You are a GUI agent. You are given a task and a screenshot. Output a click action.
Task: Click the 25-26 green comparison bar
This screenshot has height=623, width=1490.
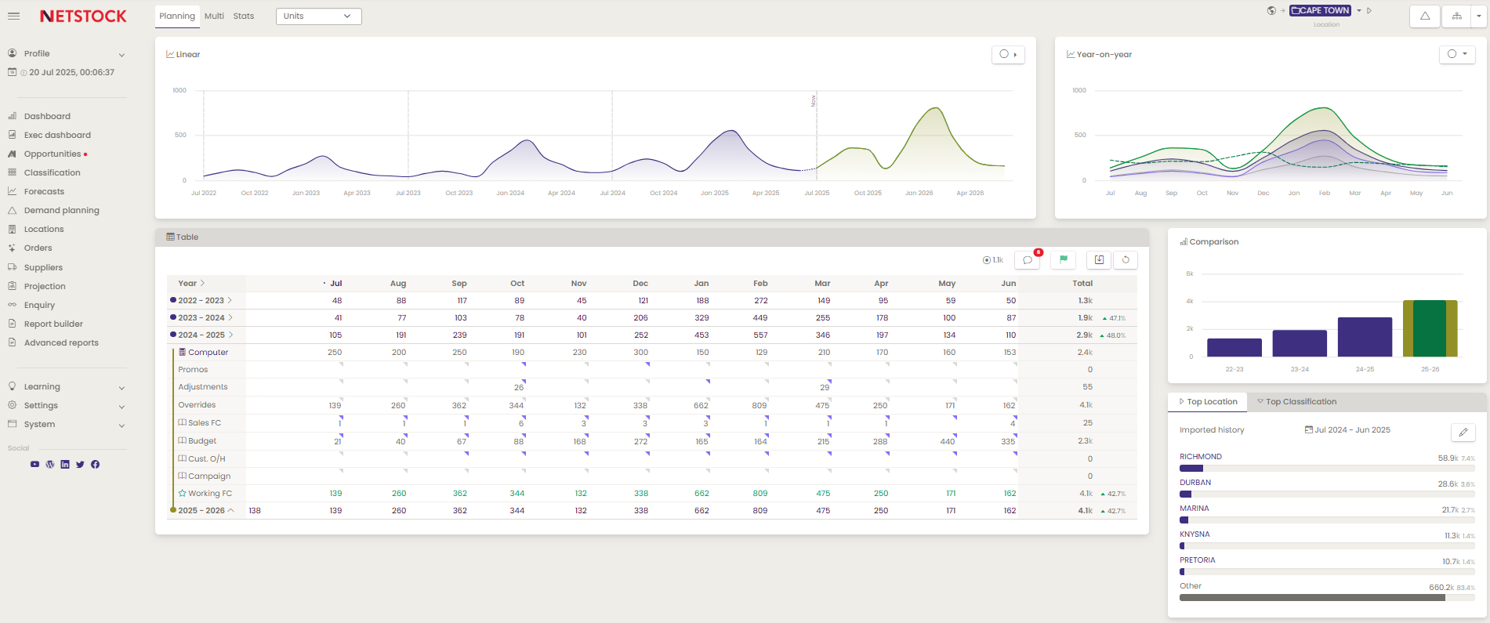(1430, 328)
